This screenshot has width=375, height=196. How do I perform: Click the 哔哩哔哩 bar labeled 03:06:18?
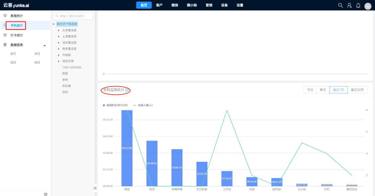point(177,168)
